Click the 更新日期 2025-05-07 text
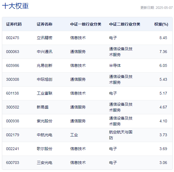 pos(156,8)
